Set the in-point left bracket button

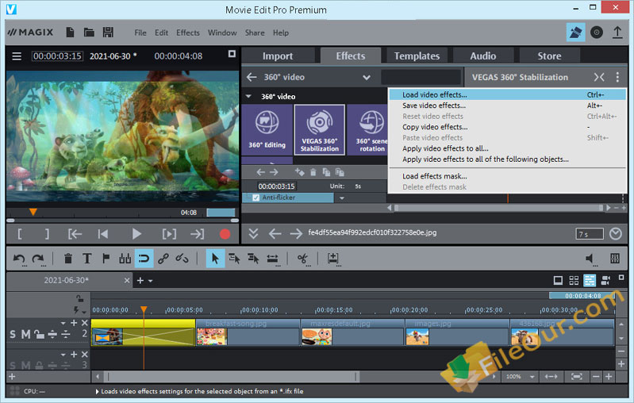[19, 234]
